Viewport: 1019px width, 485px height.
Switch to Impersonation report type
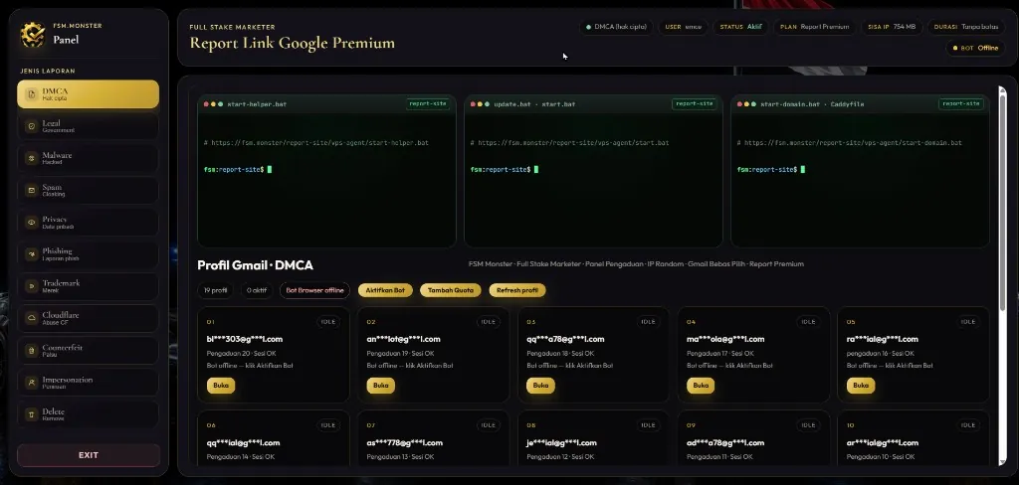coord(88,383)
